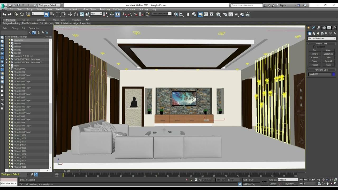338x190 pixels.
Task: Toggle visibility bulb of VRayCam001
Action: 9,69
